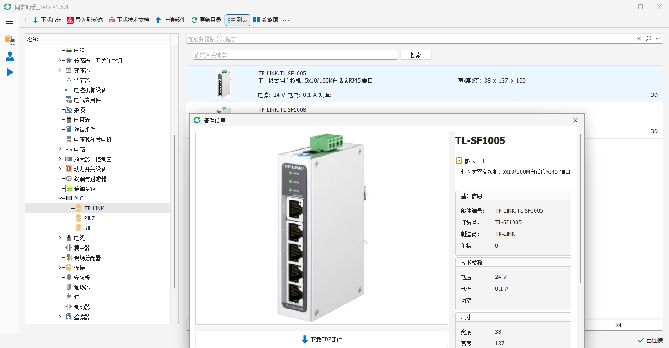Image resolution: width=669 pixels, height=348 pixels.
Task: Click the app logo in title bar
Action: pos(7,7)
